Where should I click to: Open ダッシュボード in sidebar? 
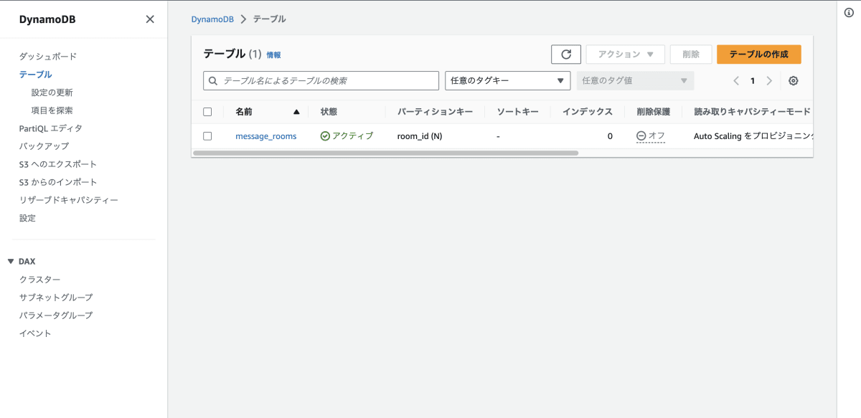click(x=48, y=57)
